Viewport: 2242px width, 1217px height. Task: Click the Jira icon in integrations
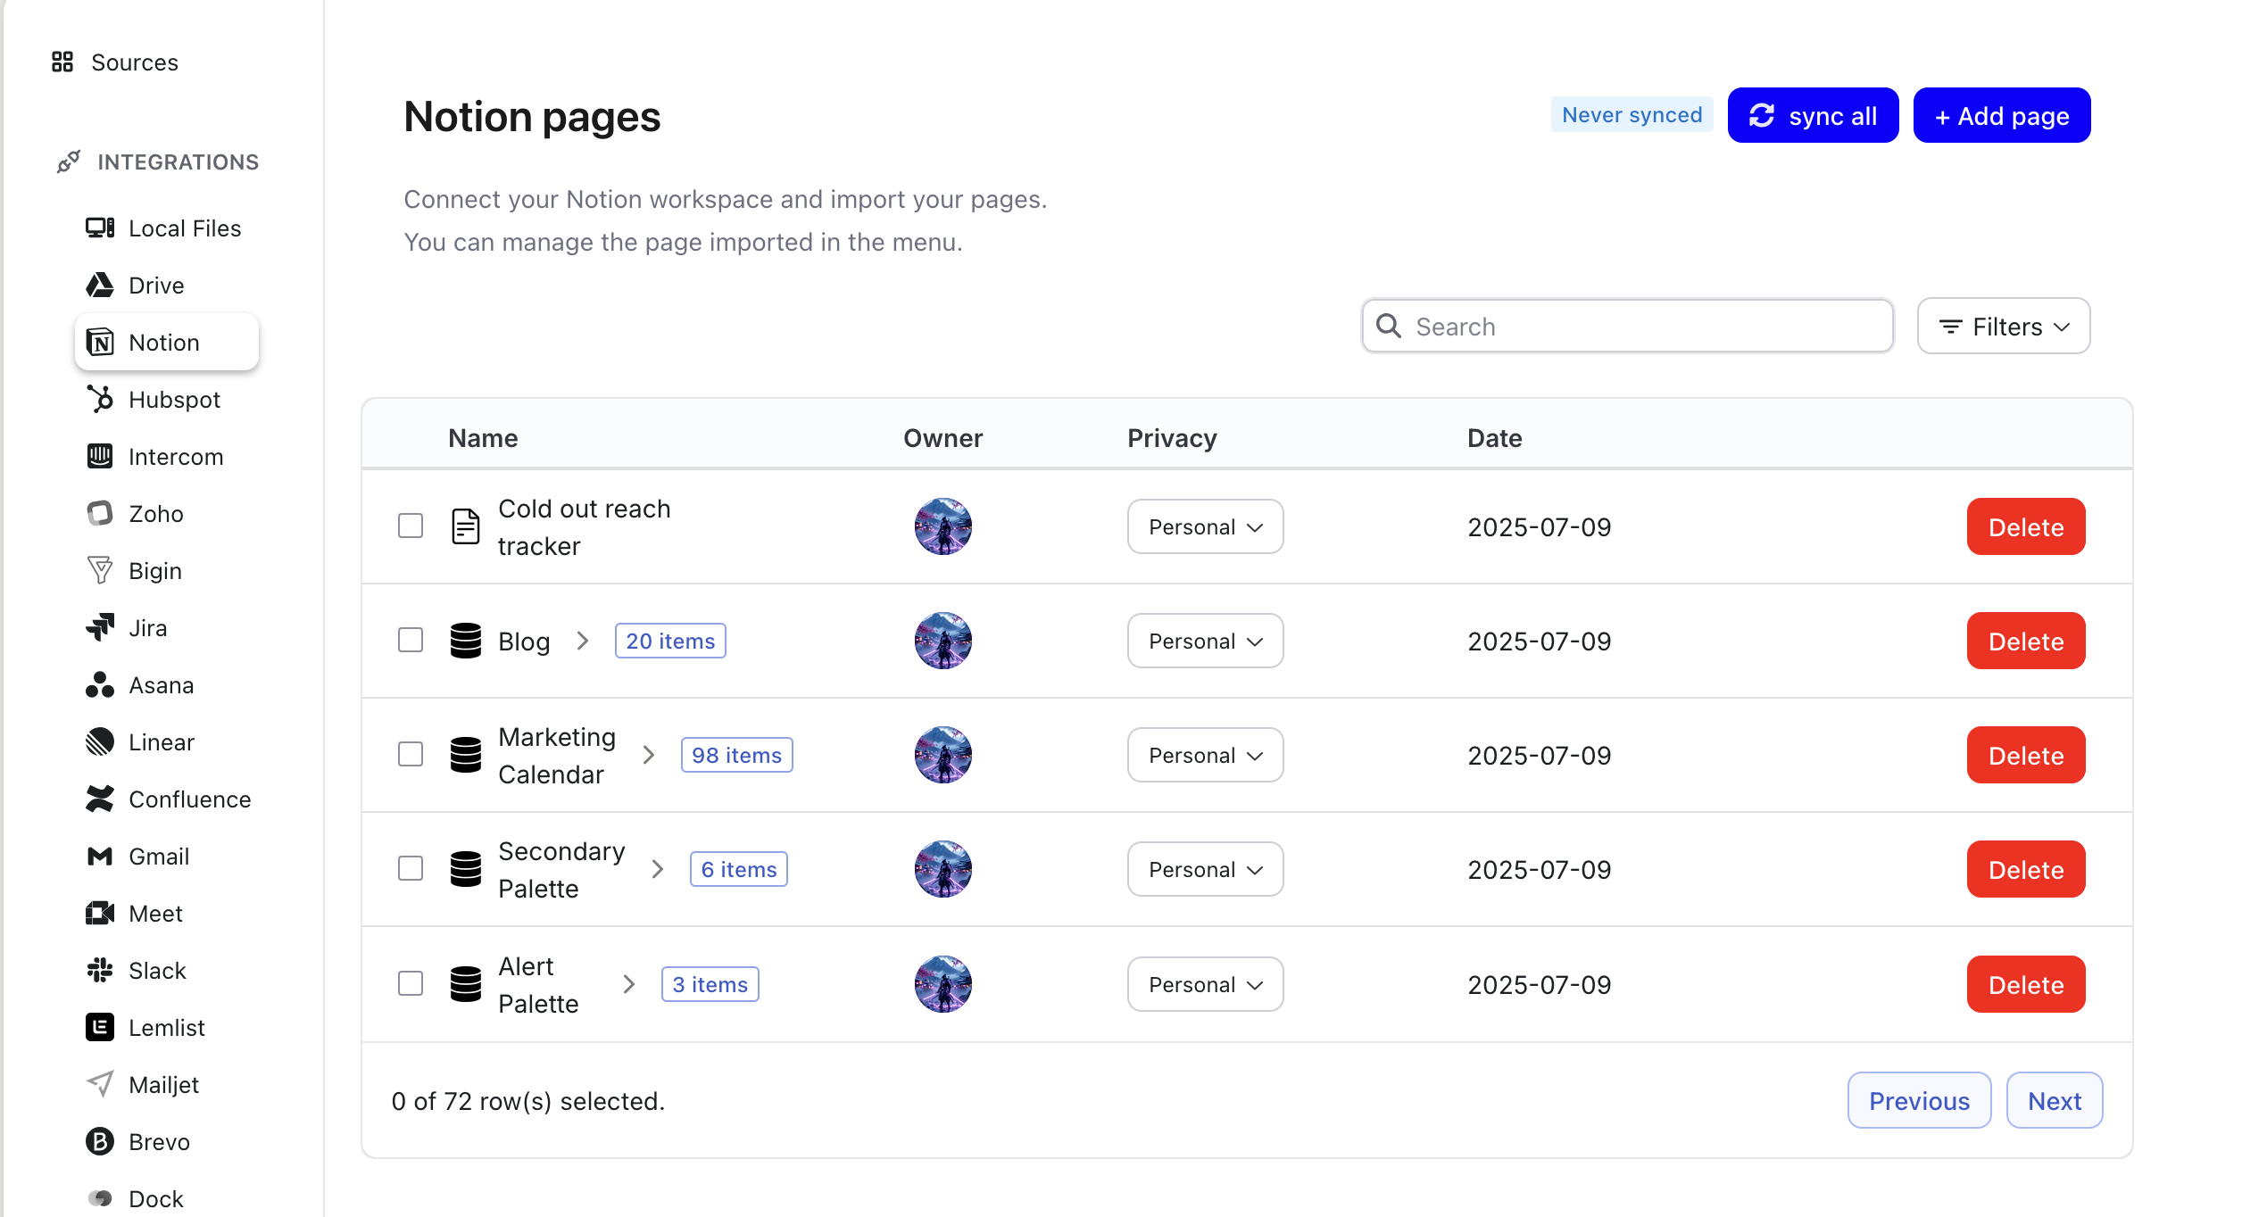[x=100, y=627]
